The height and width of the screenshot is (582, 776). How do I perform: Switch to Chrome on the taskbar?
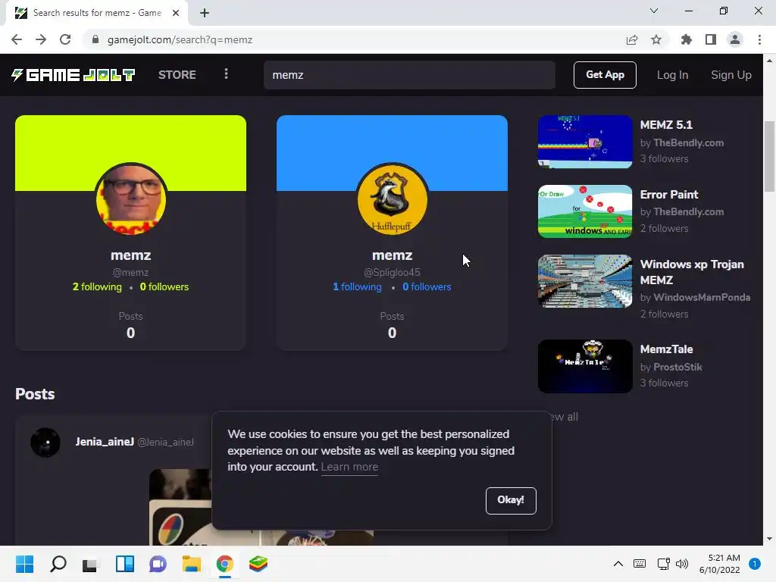[224, 564]
